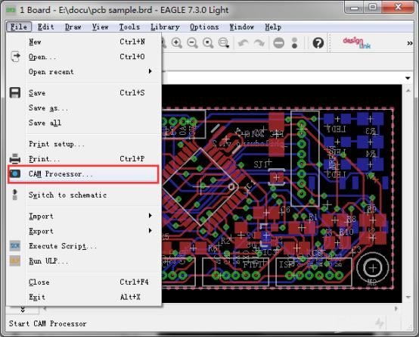Click the Zoom out toolbar icon

click(x=192, y=43)
